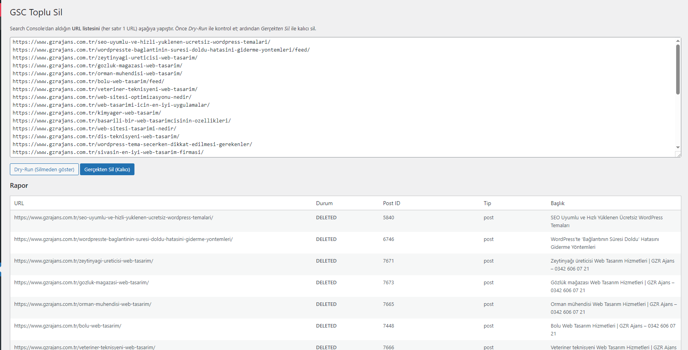Click Post ID 7665 in the report
The image size is (688, 350).
(389, 304)
